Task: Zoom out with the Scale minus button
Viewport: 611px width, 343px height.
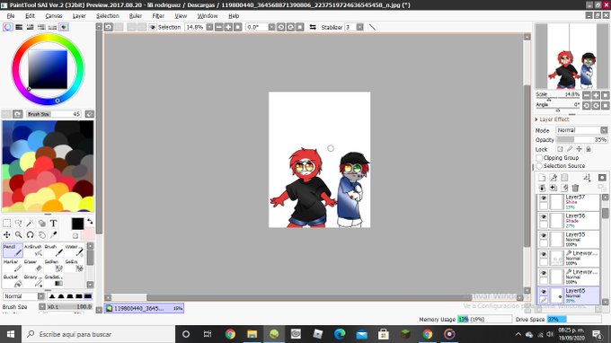Action: point(587,95)
